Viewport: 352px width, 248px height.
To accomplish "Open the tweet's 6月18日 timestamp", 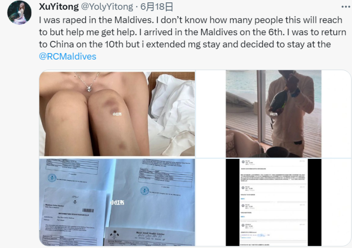I will [157, 7].
